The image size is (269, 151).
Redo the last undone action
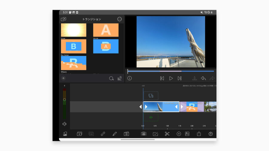click(x=212, y=78)
